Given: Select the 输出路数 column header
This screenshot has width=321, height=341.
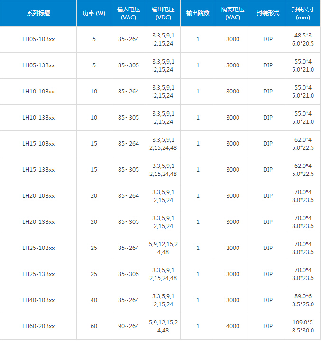Looking at the screenshot, I should click(198, 13).
